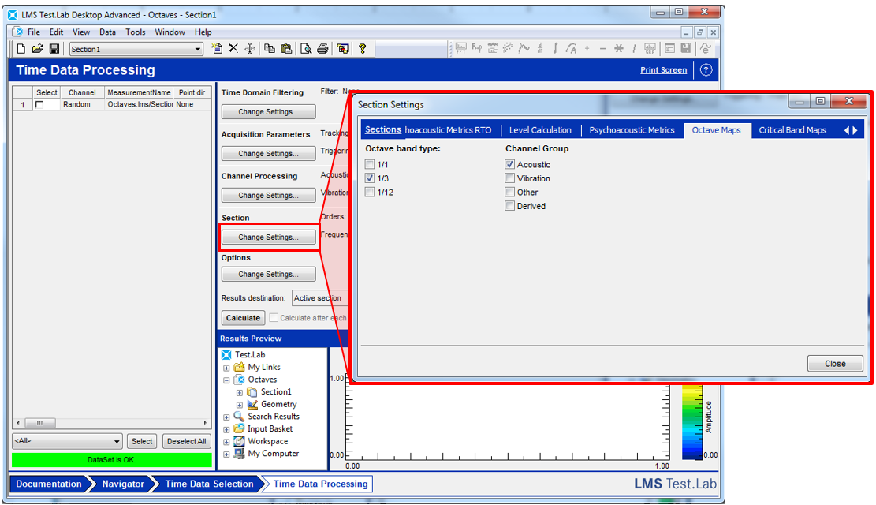This screenshot has height=505, width=876.
Task: Expand the Geometry tree node
Action: 239,405
